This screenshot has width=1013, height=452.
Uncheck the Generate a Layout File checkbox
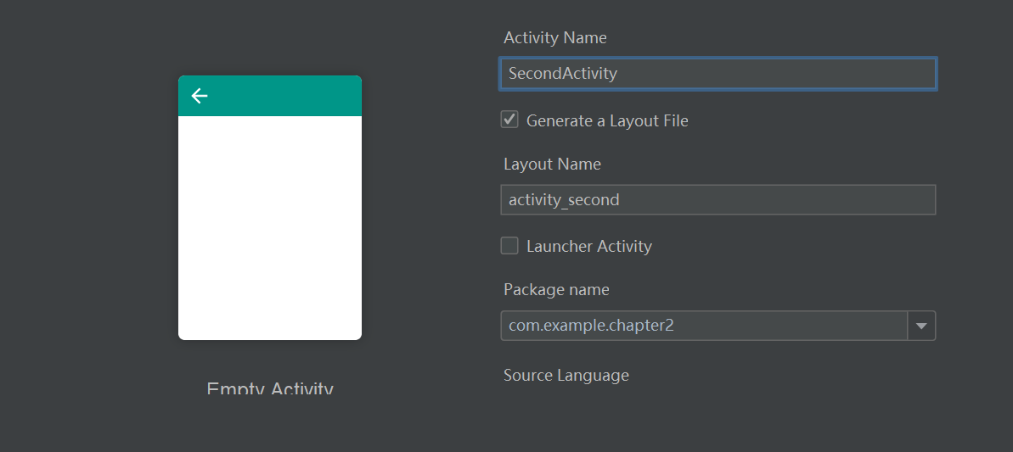coord(509,120)
